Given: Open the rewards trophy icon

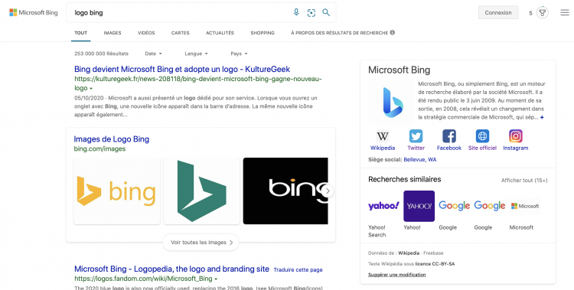Looking at the screenshot, I should (x=543, y=13).
